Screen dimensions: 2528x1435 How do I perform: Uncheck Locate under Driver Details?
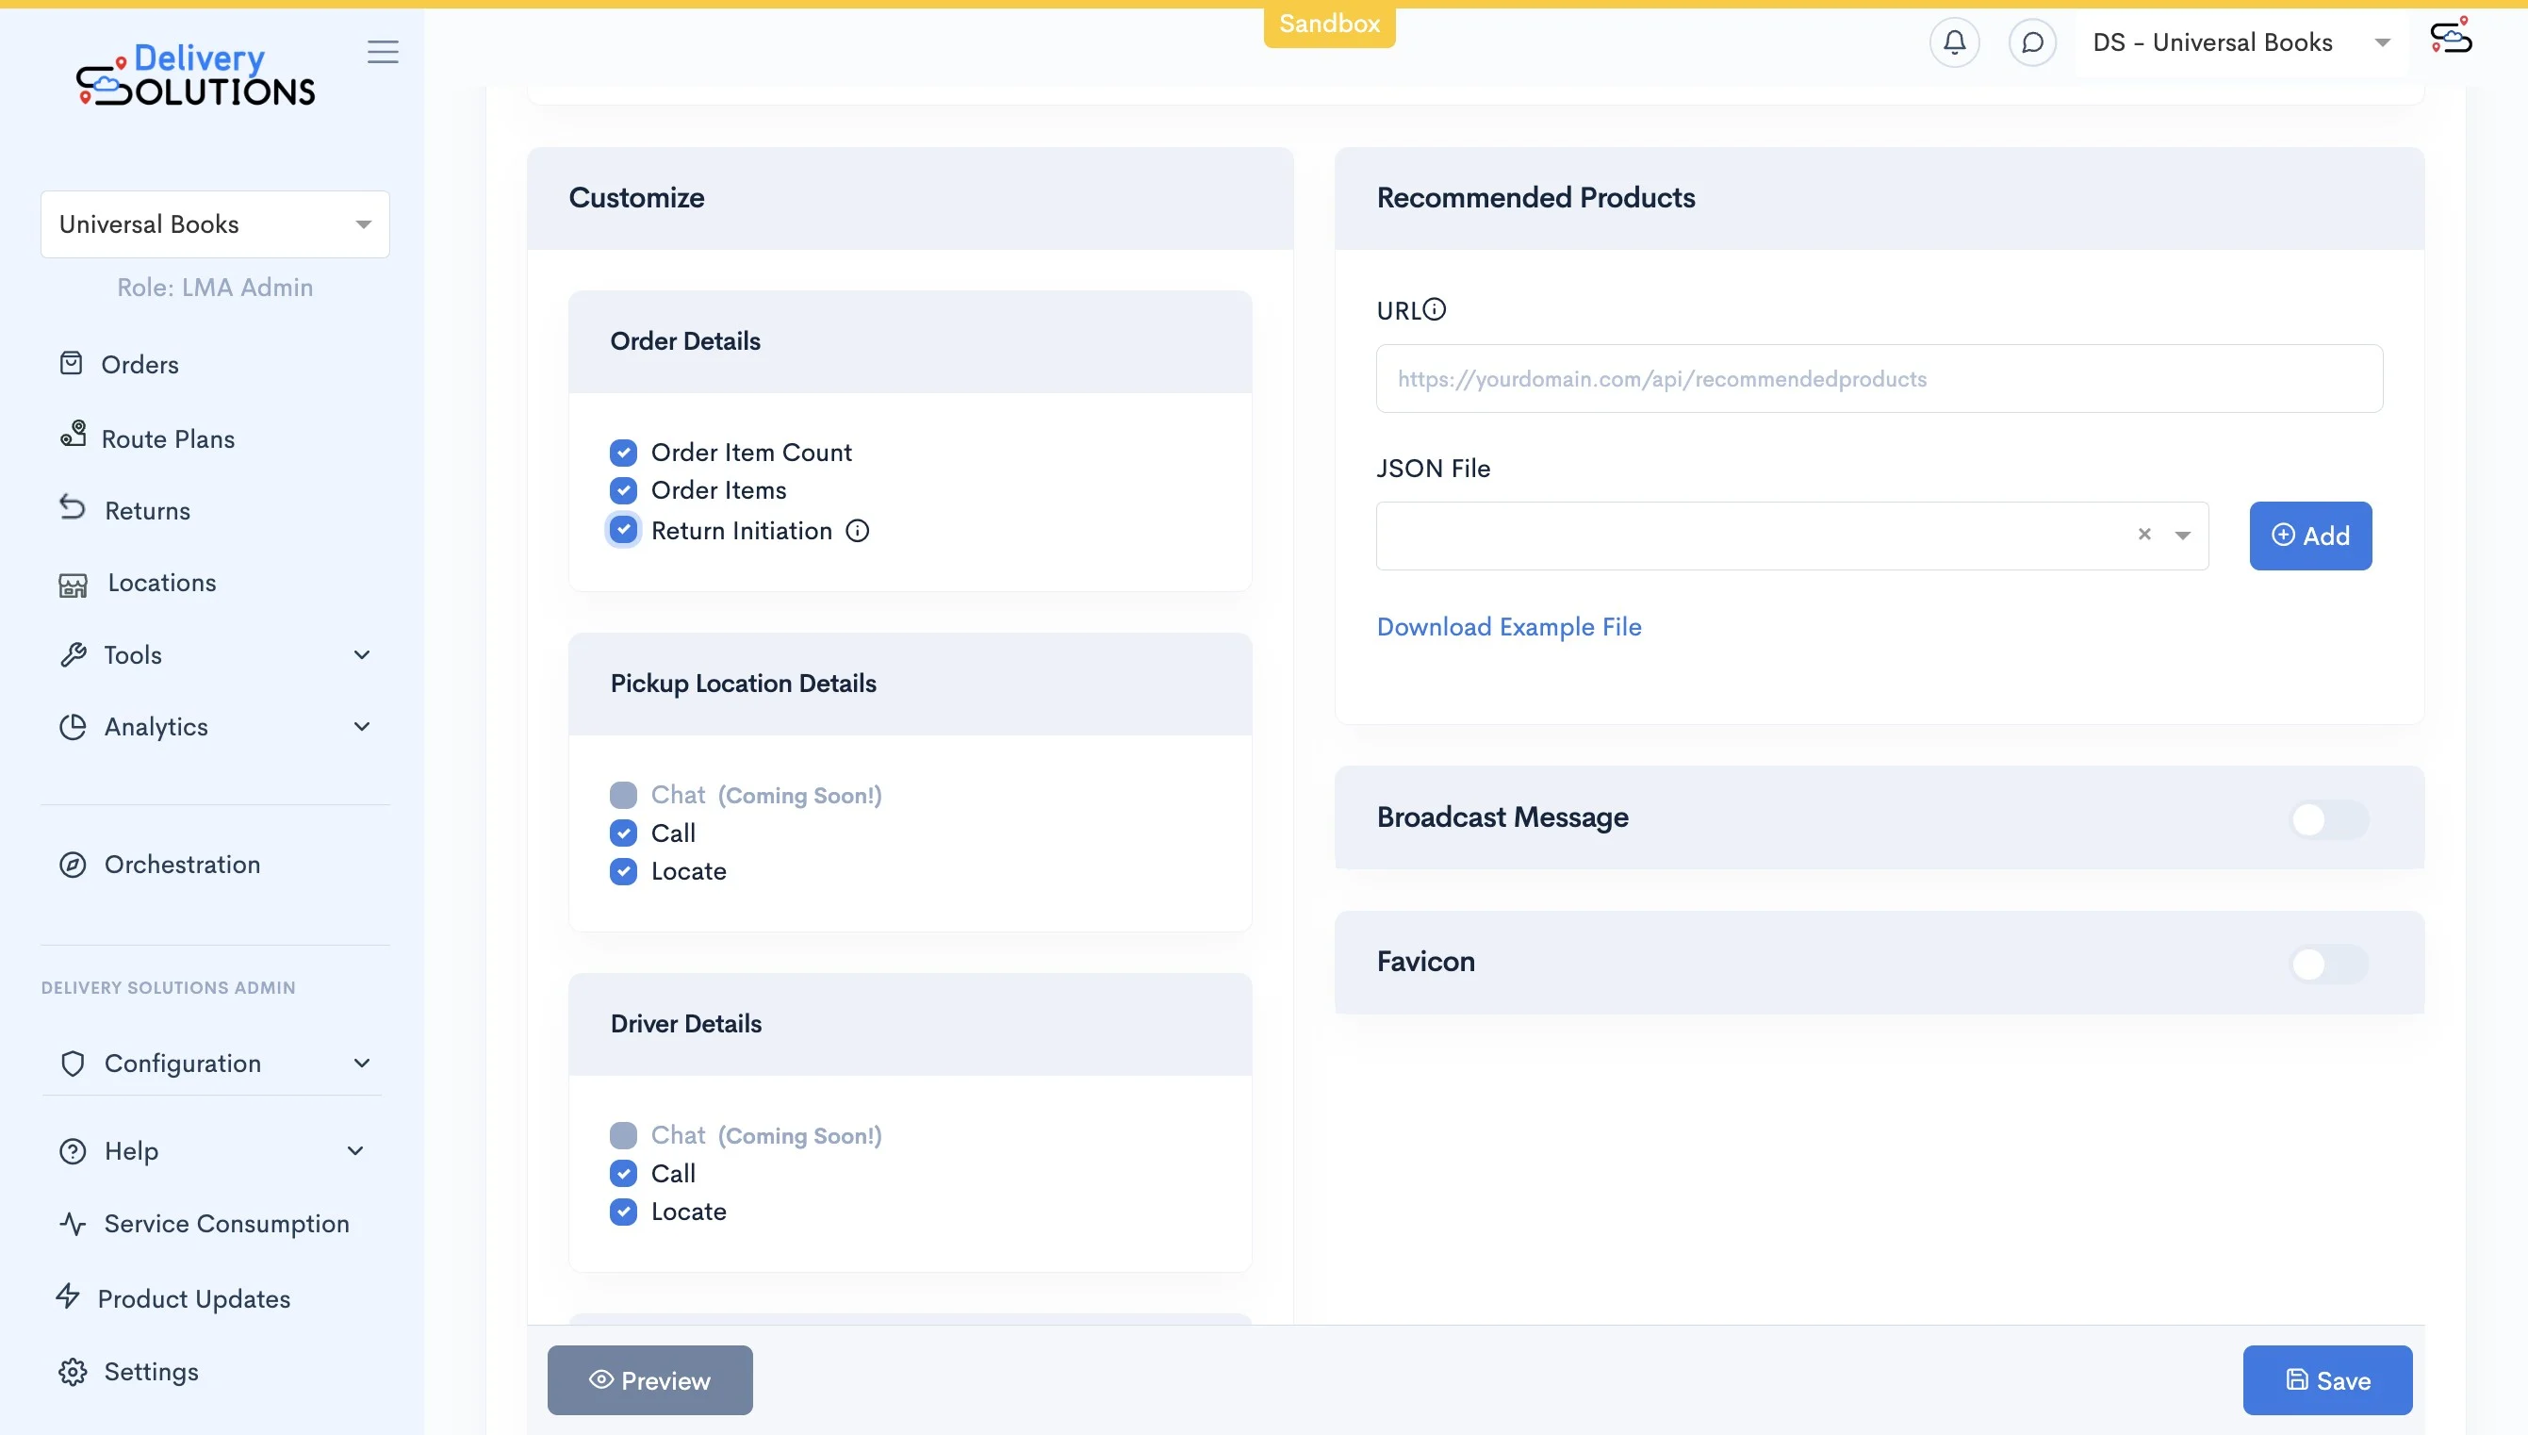(624, 1212)
